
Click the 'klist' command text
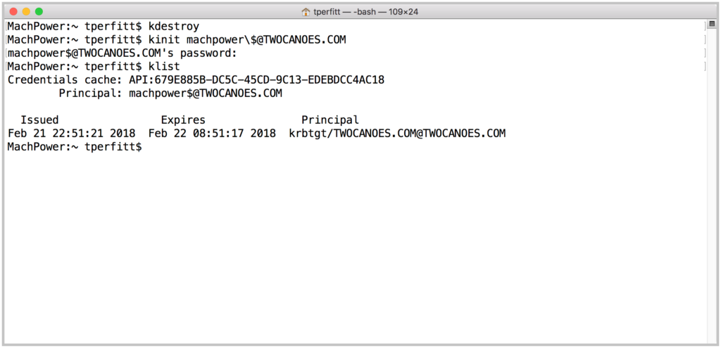click(164, 67)
